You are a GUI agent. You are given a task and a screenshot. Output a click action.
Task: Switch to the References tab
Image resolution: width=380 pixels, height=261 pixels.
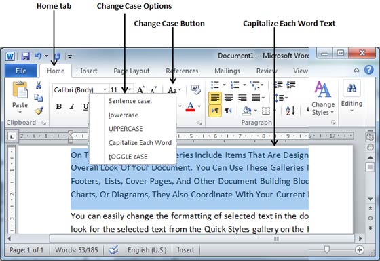(182, 71)
